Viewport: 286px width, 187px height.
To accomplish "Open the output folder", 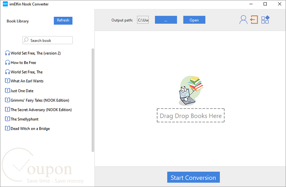I will 194,20.
